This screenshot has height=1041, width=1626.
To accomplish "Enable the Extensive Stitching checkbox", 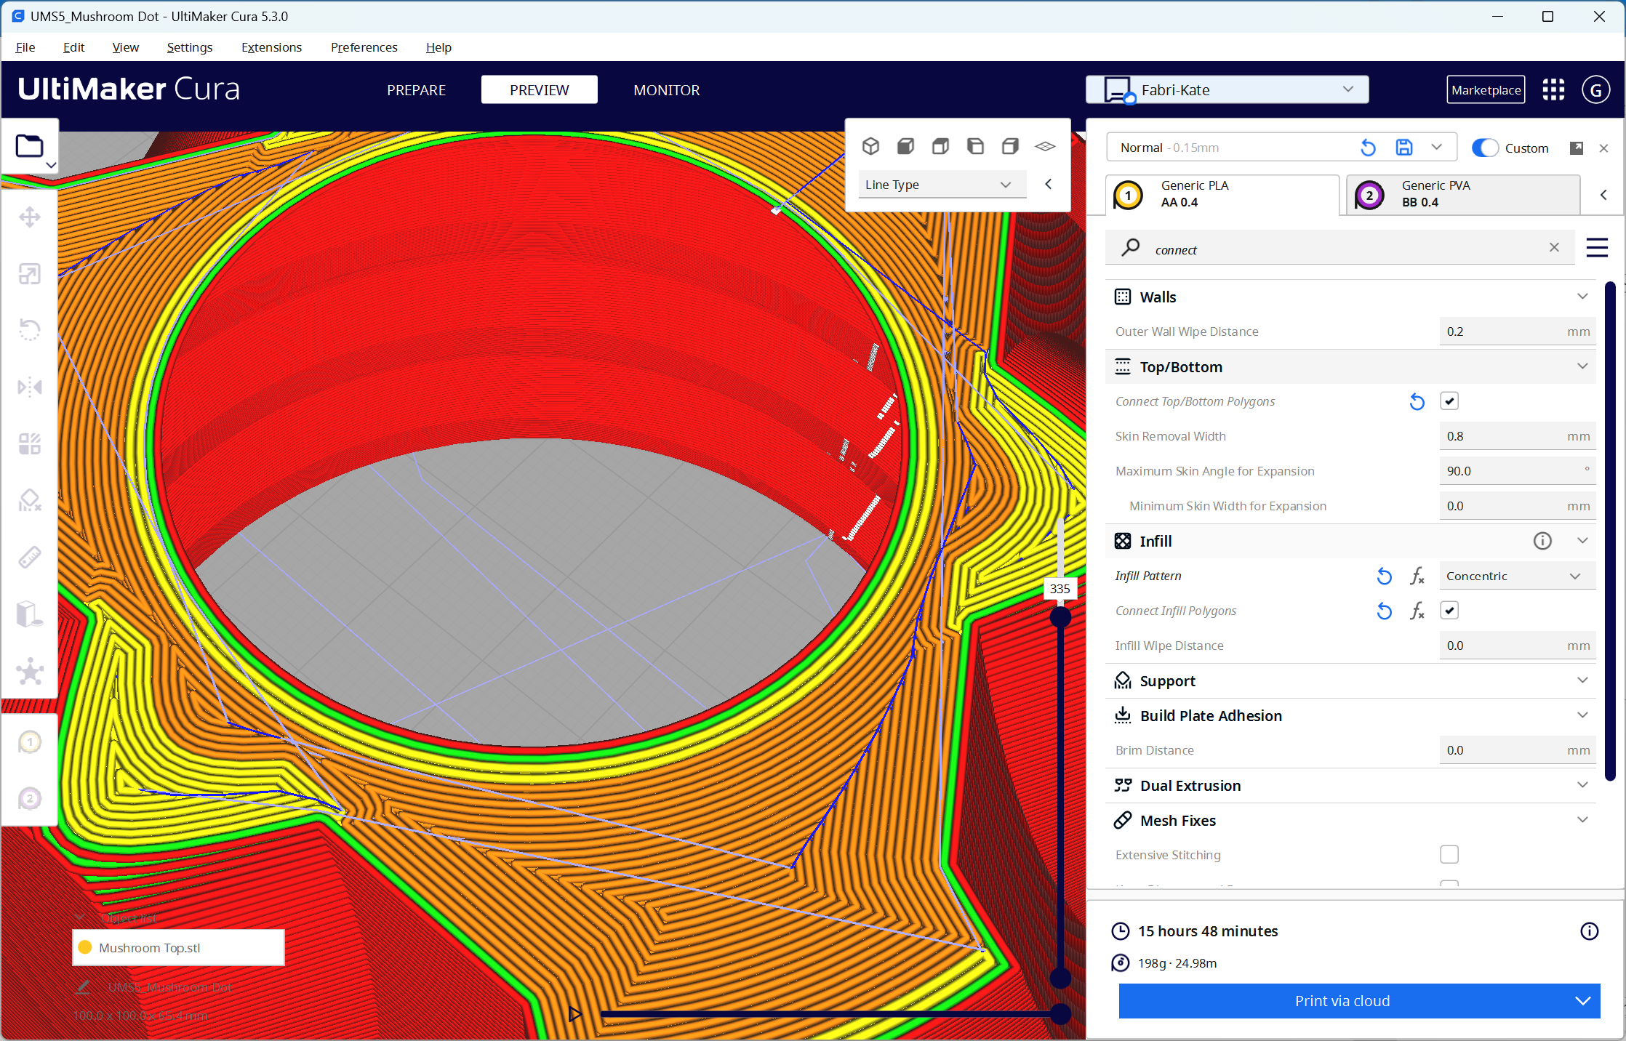I will [1449, 855].
